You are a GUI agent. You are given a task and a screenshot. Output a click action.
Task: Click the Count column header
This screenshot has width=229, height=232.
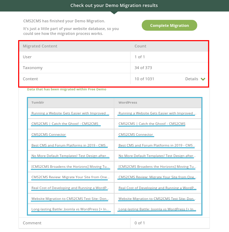140,46
